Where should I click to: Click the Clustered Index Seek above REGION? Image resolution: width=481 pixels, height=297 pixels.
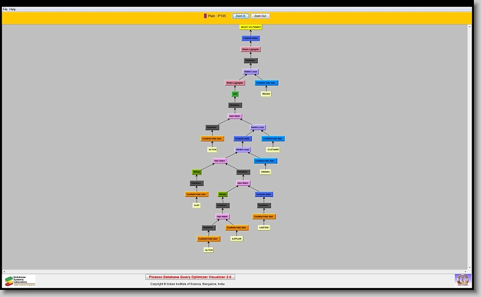(x=266, y=83)
